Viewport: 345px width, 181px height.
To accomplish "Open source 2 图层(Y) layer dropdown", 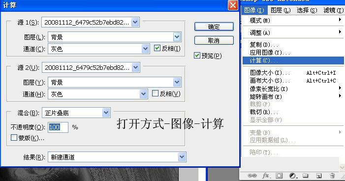I will 177,82.
